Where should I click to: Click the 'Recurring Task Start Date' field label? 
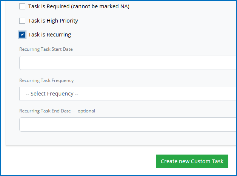click(x=46, y=49)
